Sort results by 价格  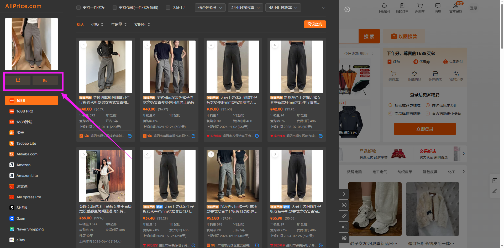point(97,24)
